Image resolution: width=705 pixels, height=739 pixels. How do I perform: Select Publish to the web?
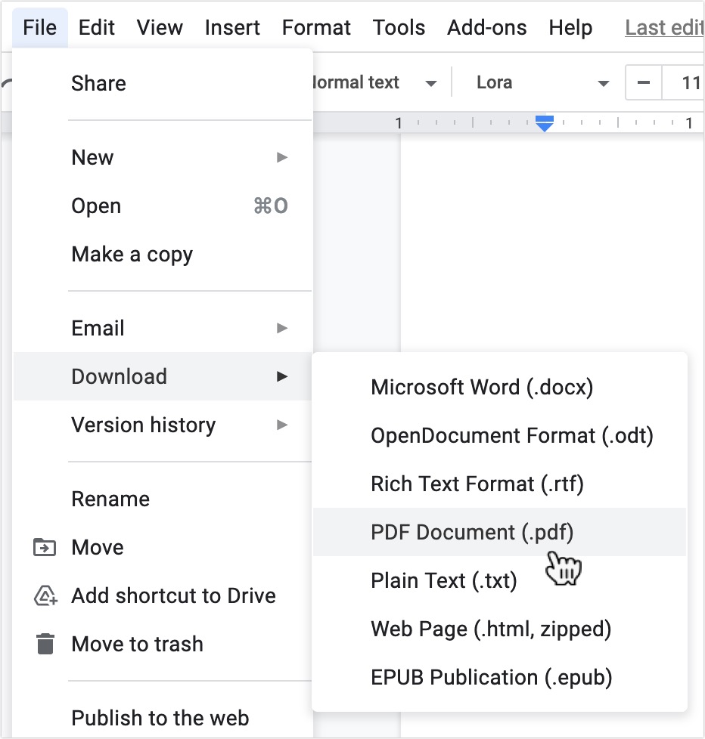[x=163, y=718]
